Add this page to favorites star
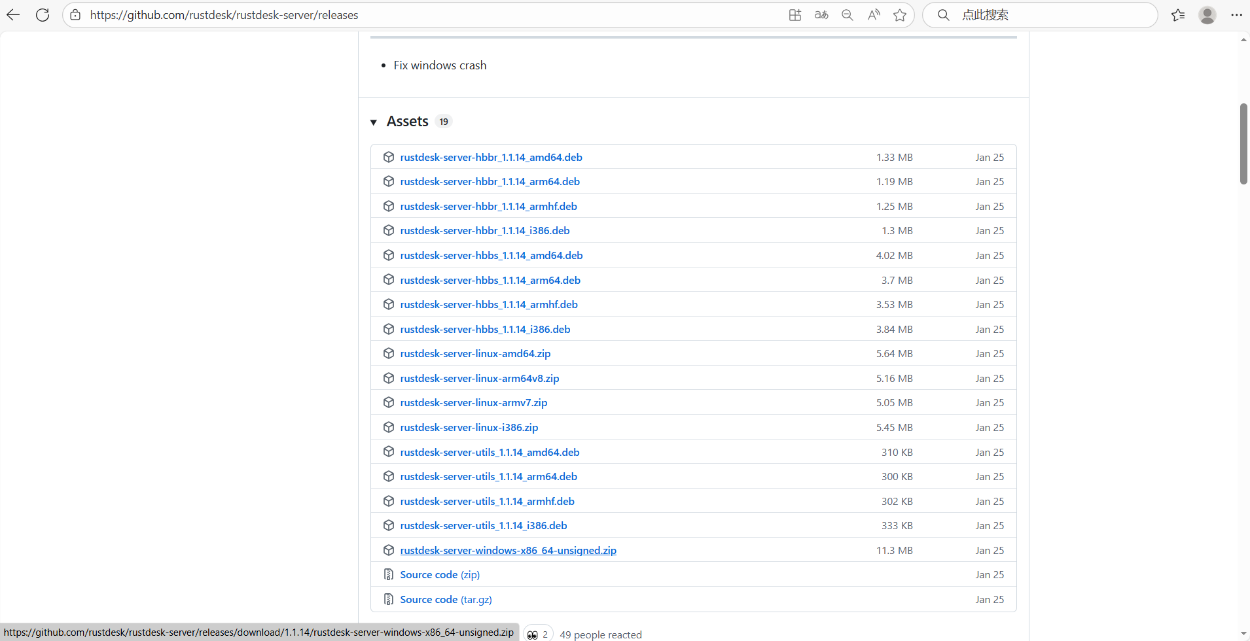The image size is (1250, 641). pyautogui.click(x=900, y=15)
